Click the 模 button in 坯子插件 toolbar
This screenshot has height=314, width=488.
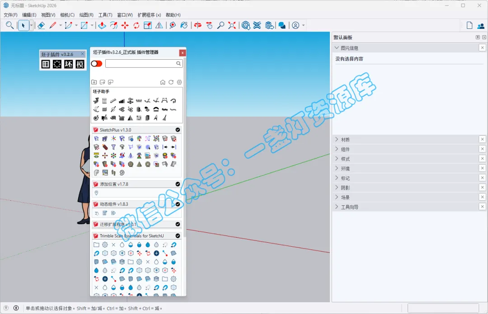pyautogui.click(x=80, y=65)
